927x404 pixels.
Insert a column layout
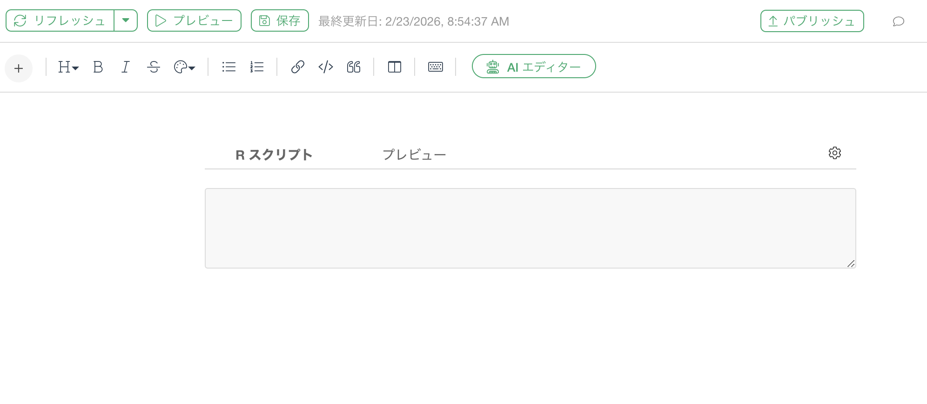tap(395, 67)
